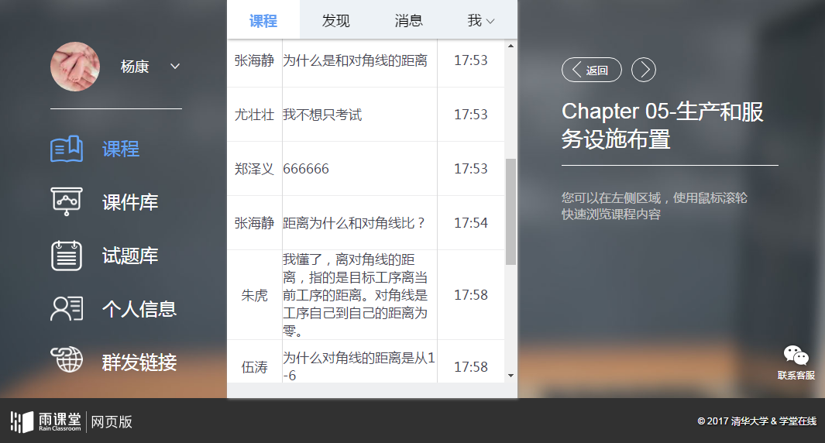Click the 雨课堂 logo in footer

(45, 422)
